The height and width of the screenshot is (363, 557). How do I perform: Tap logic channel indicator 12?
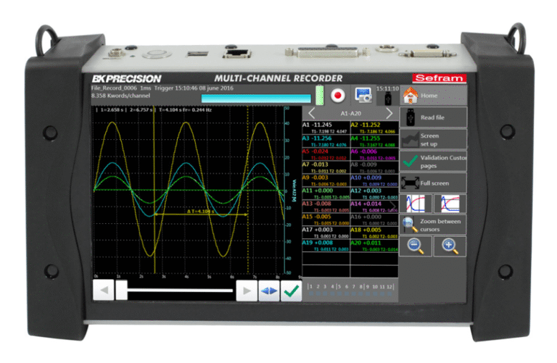point(389,289)
